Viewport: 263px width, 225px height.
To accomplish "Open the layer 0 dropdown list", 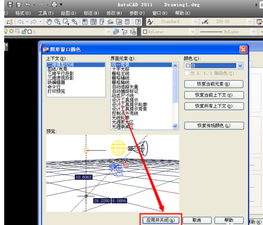I will point(108,32).
